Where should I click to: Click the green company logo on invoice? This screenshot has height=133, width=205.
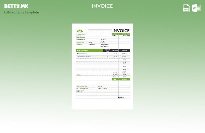click(x=80, y=31)
